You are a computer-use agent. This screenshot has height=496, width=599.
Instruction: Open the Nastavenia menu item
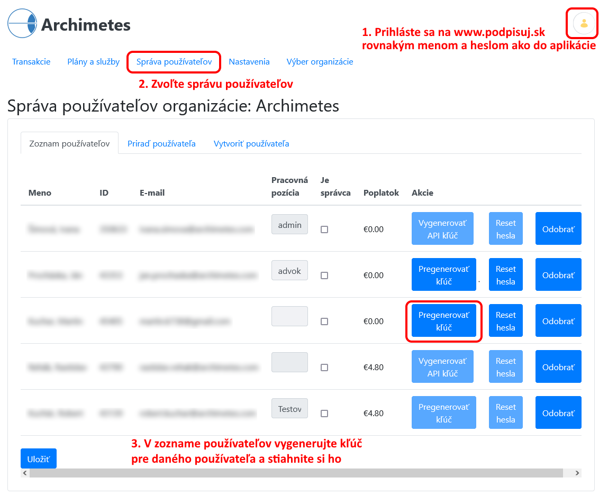click(x=249, y=62)
